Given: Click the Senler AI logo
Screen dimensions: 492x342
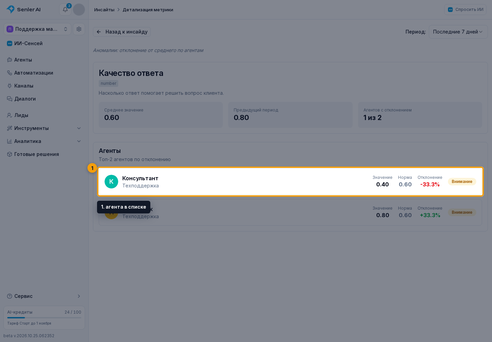Looking at the screenshot, I should (24, 10).
